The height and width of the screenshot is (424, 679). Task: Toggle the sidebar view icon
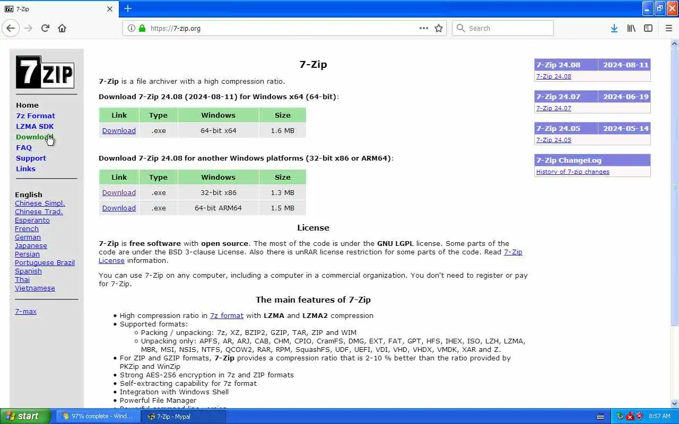(x=648, y=28)
